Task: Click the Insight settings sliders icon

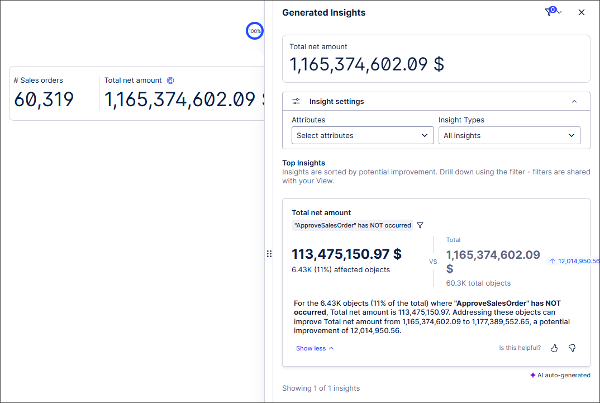Action: coord(296,101)
